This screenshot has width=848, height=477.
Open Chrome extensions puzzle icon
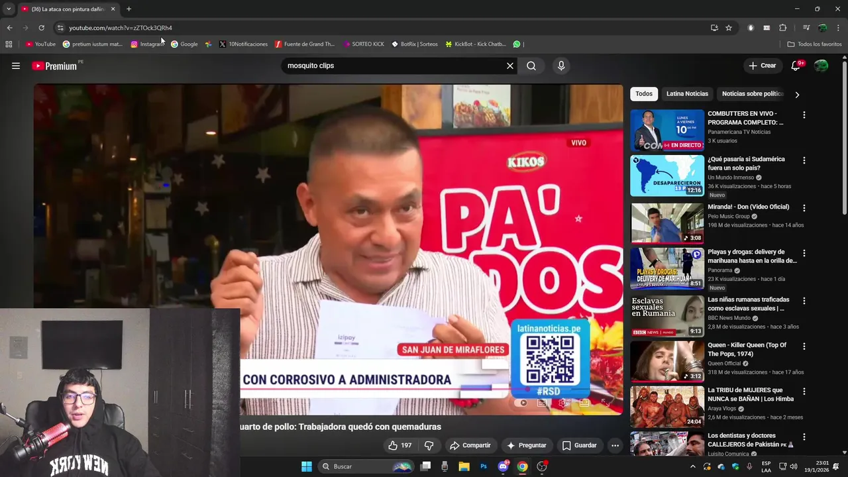click(x=783, y=28)
